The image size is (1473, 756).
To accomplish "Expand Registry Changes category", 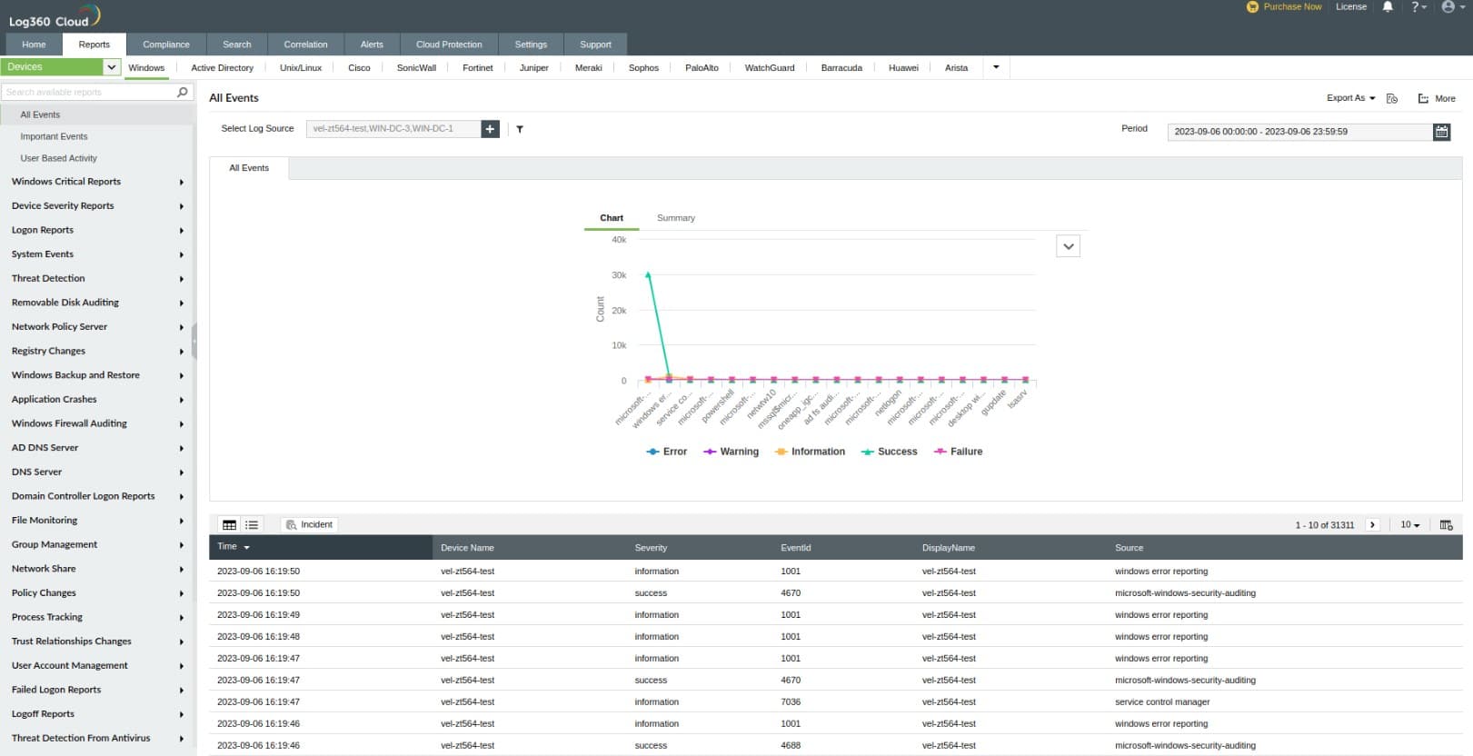I will coord(97,351).
